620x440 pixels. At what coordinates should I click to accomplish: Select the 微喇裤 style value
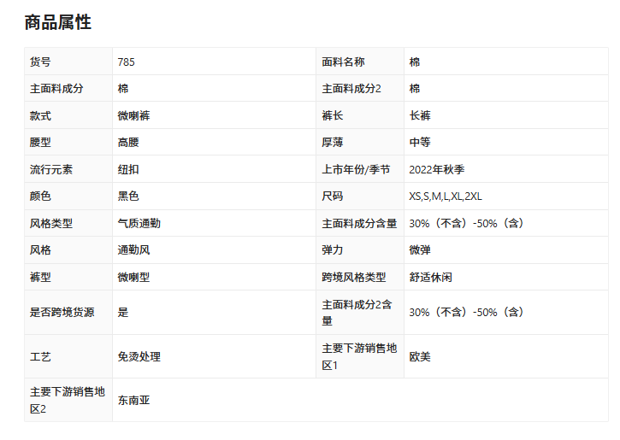pyautogui.click(x=134, y=115)
